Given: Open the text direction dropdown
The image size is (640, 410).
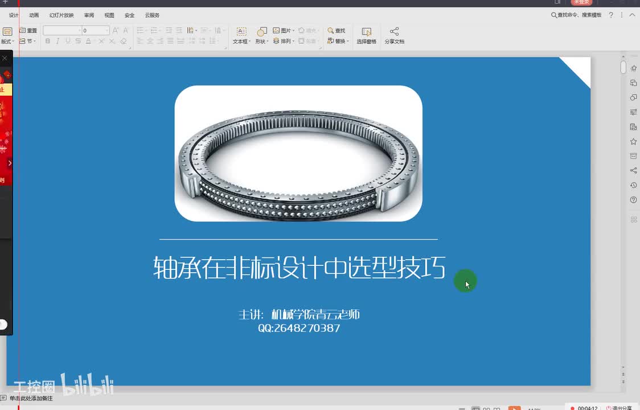Looking at the screenshot, I should click(x=192, y=31).
